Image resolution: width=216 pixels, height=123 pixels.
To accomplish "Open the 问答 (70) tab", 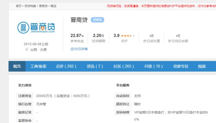I will coord(154,66).
